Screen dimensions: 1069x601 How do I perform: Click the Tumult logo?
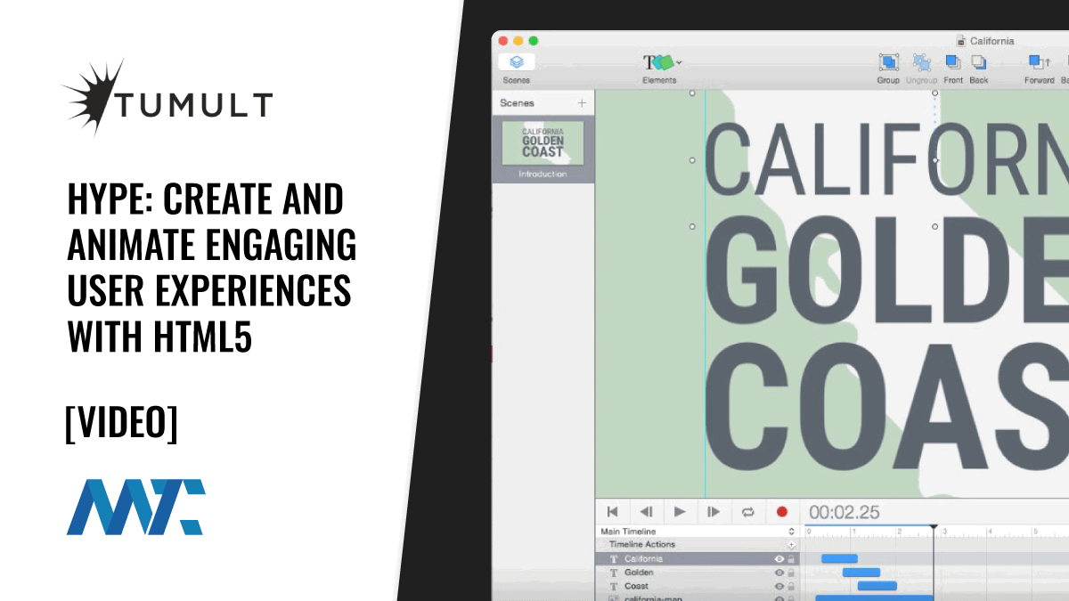point(167,100)
